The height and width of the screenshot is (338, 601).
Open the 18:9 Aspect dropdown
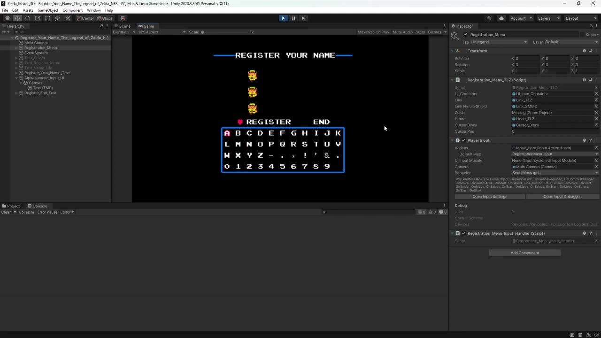(x=161, y=32)
